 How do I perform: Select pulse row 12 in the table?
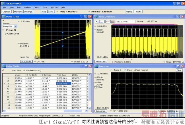tap(46, 108)
